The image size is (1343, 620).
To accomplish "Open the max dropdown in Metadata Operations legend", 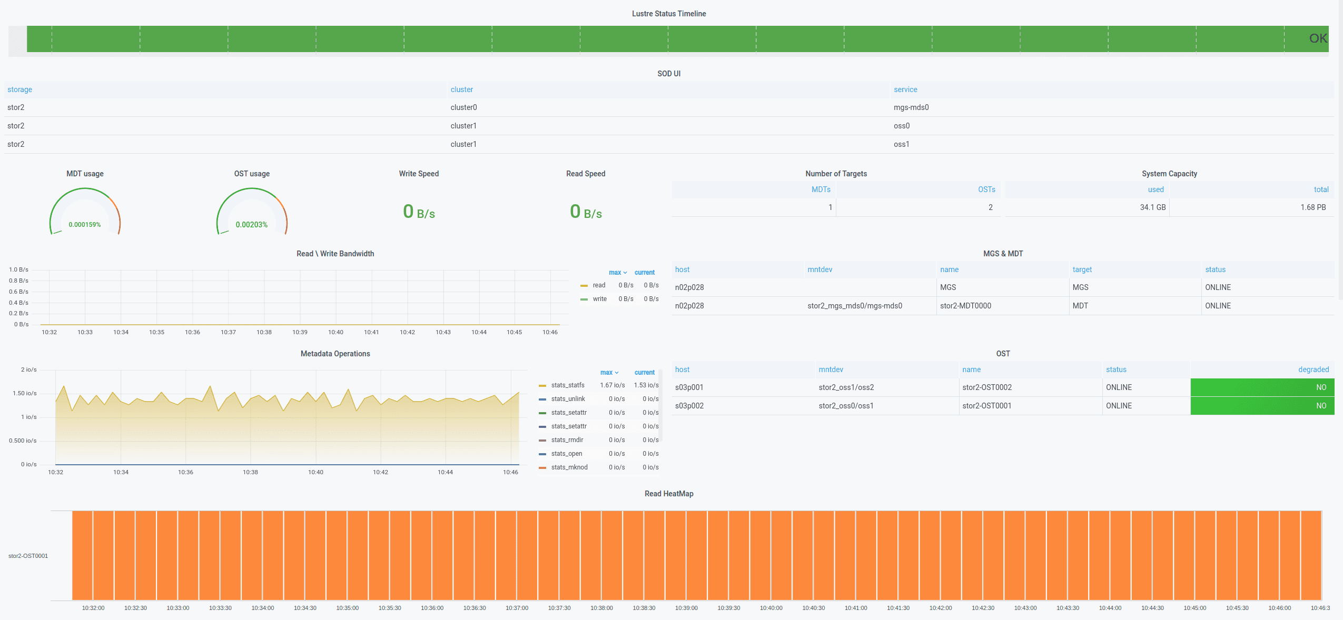I will [609, 372].
